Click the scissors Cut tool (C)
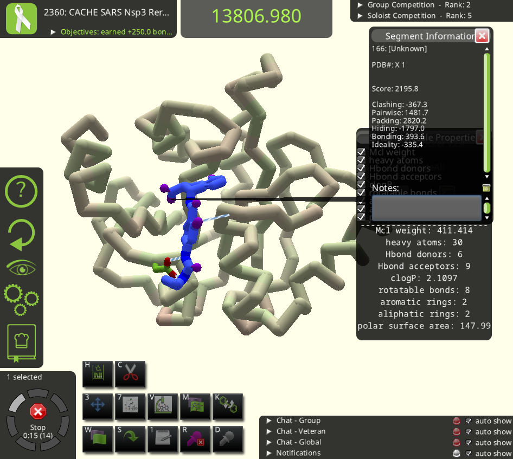Screen dimensions: 513x459 (130, 373)
